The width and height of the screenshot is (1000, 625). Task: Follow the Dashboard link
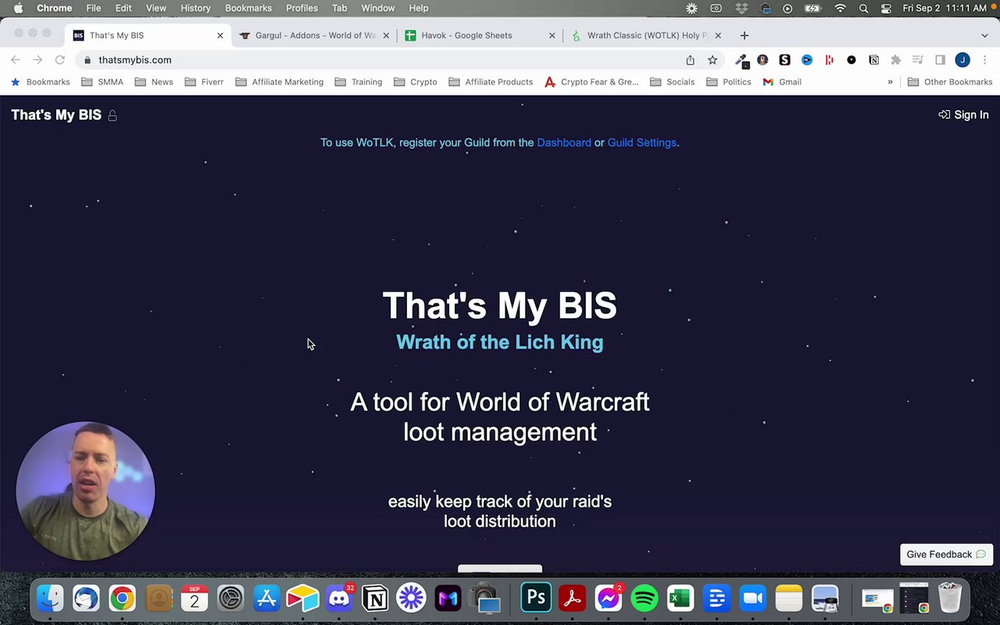point(564,142)
